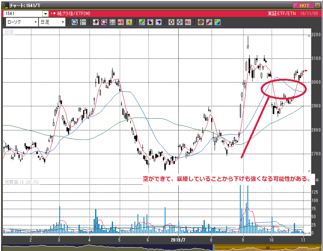Click the range slider handle in bottom overview
The height and width of the screenshot is (251, 323).
click(214, 248)
